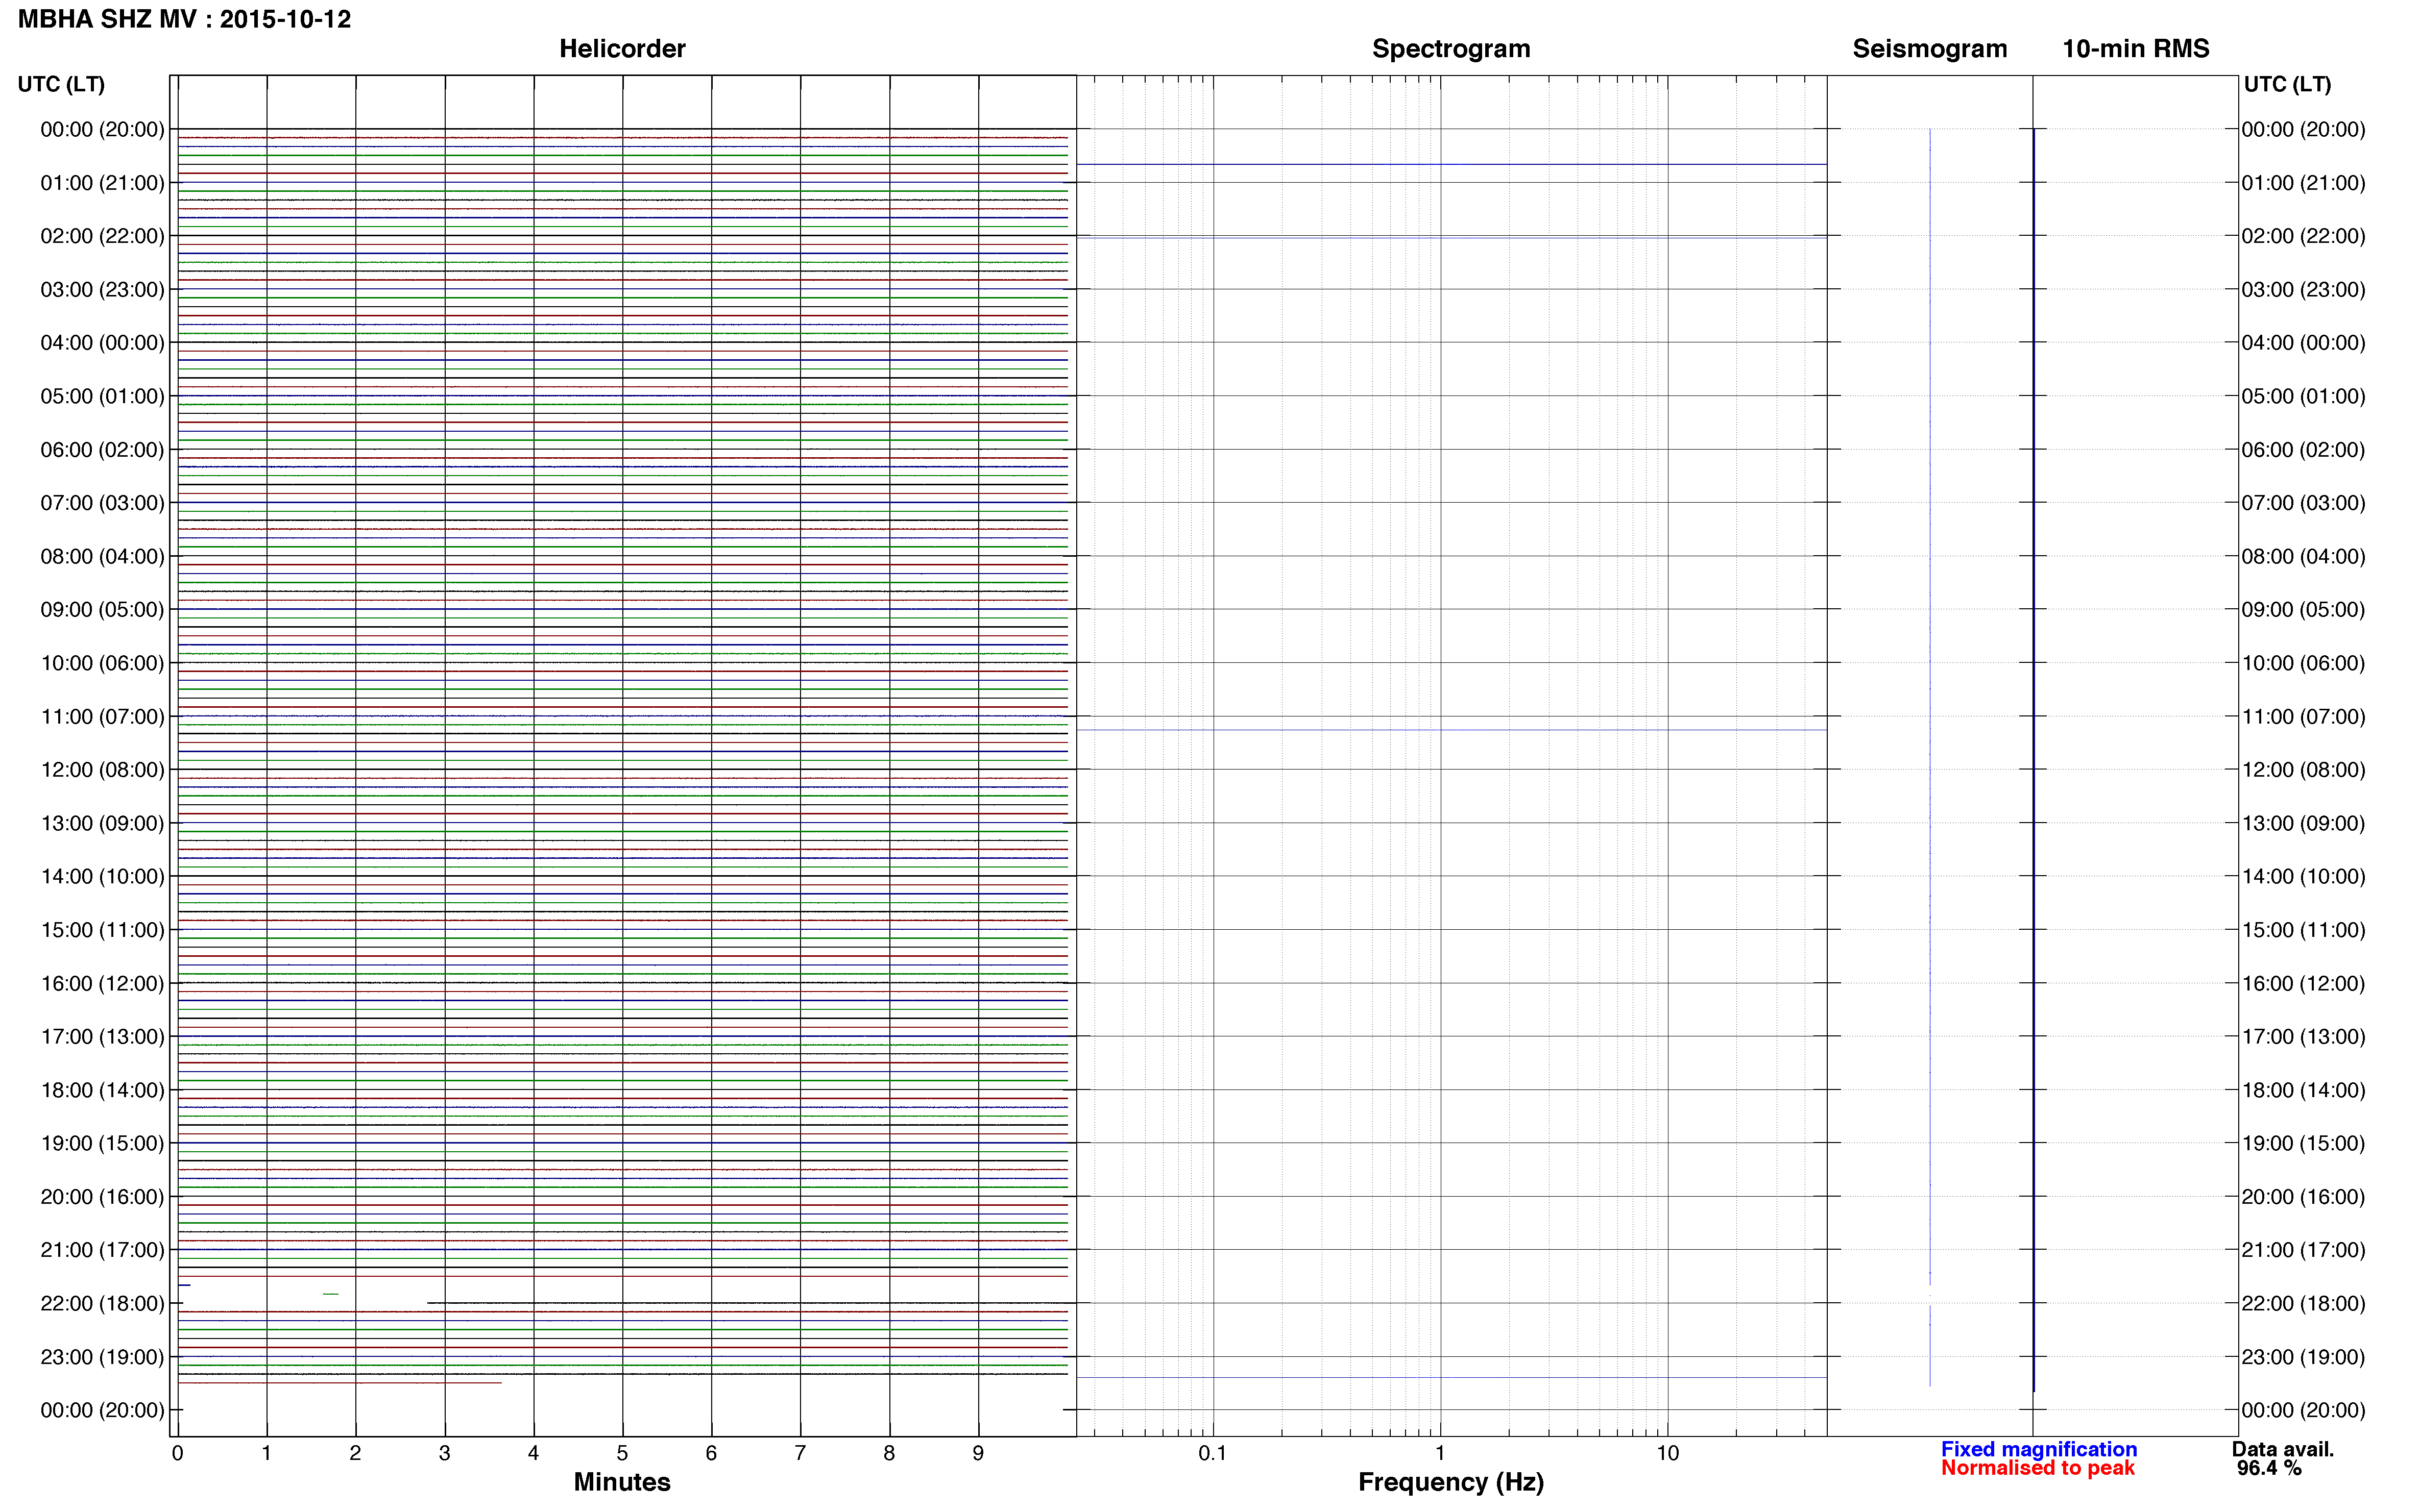Click right-axis label 03:00 (23:00)
This screenshot has height=1512, width=2420.
coord(2304,290)
